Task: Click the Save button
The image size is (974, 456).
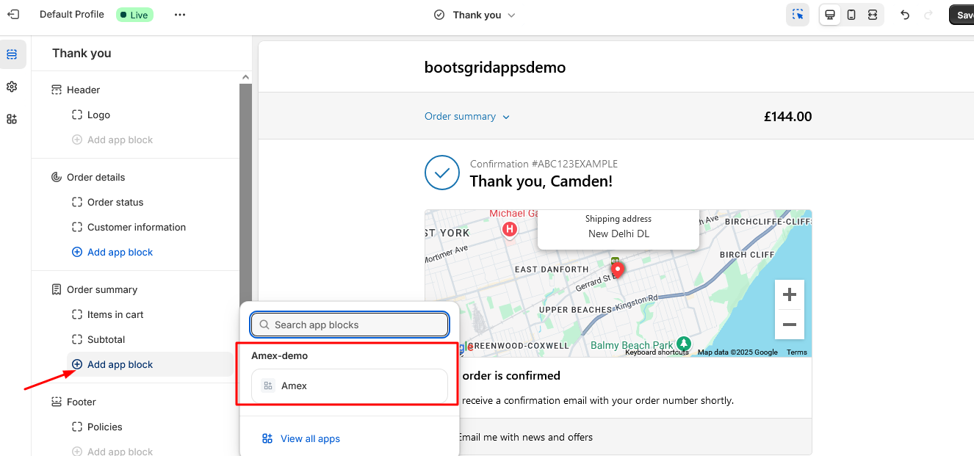Action: [962, 15]
